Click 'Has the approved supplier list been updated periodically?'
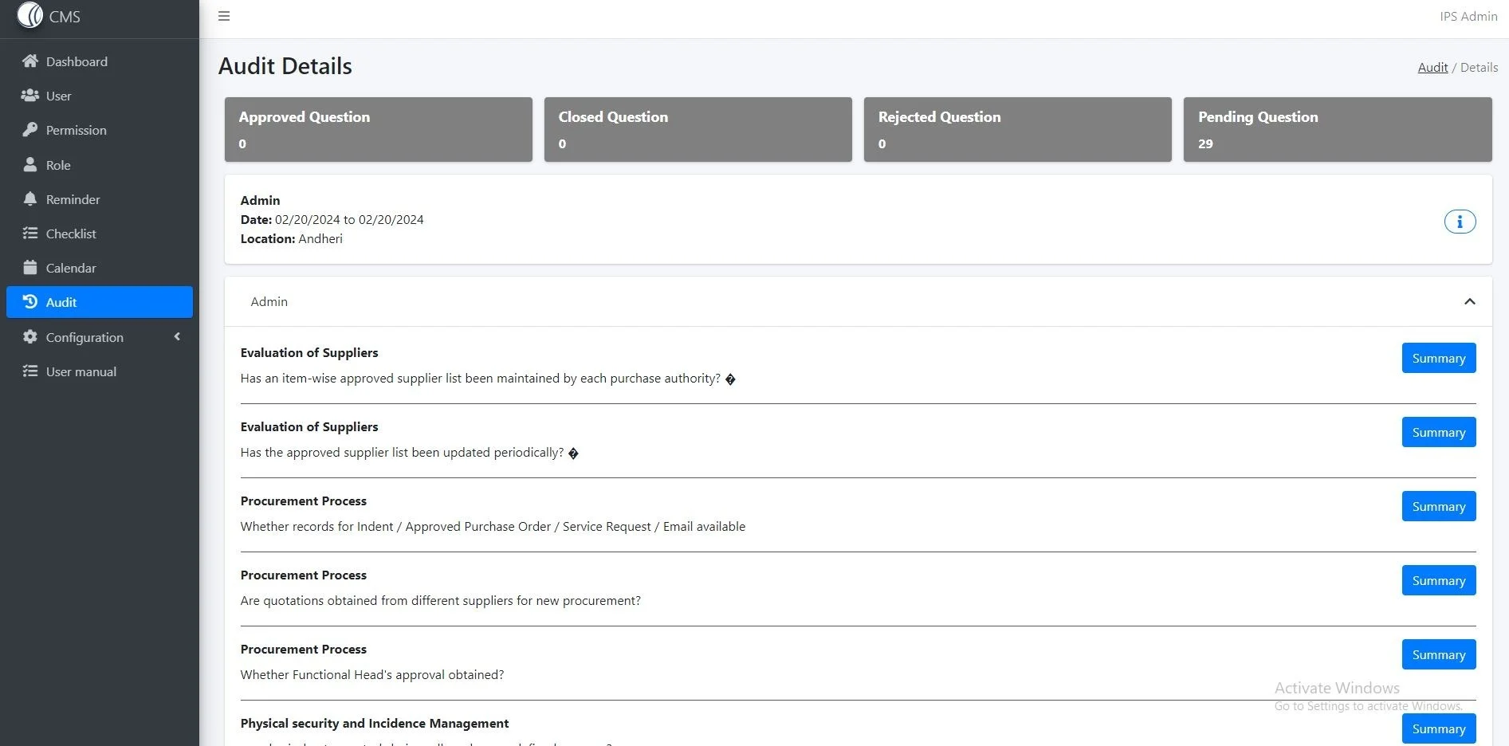 (403, 453)
